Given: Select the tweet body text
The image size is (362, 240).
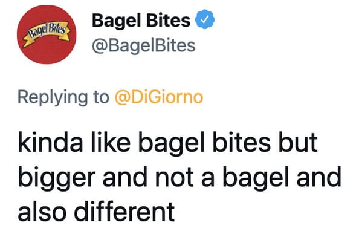Looking at the screenshot, I should click(179, 177).
